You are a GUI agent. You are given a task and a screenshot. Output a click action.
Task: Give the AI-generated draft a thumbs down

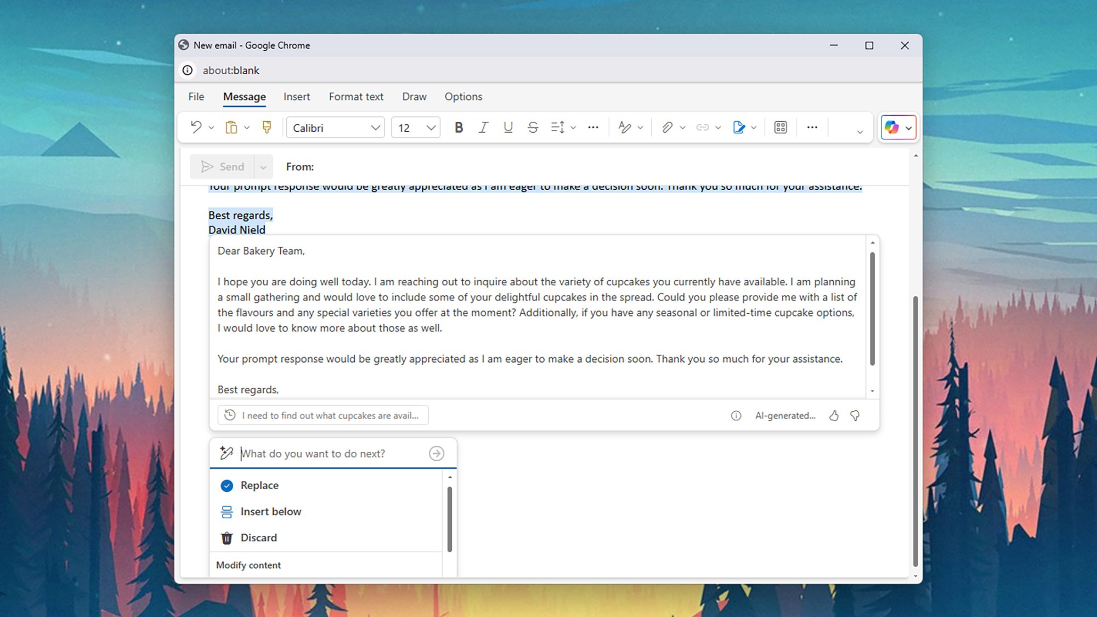tap(855, 415)
